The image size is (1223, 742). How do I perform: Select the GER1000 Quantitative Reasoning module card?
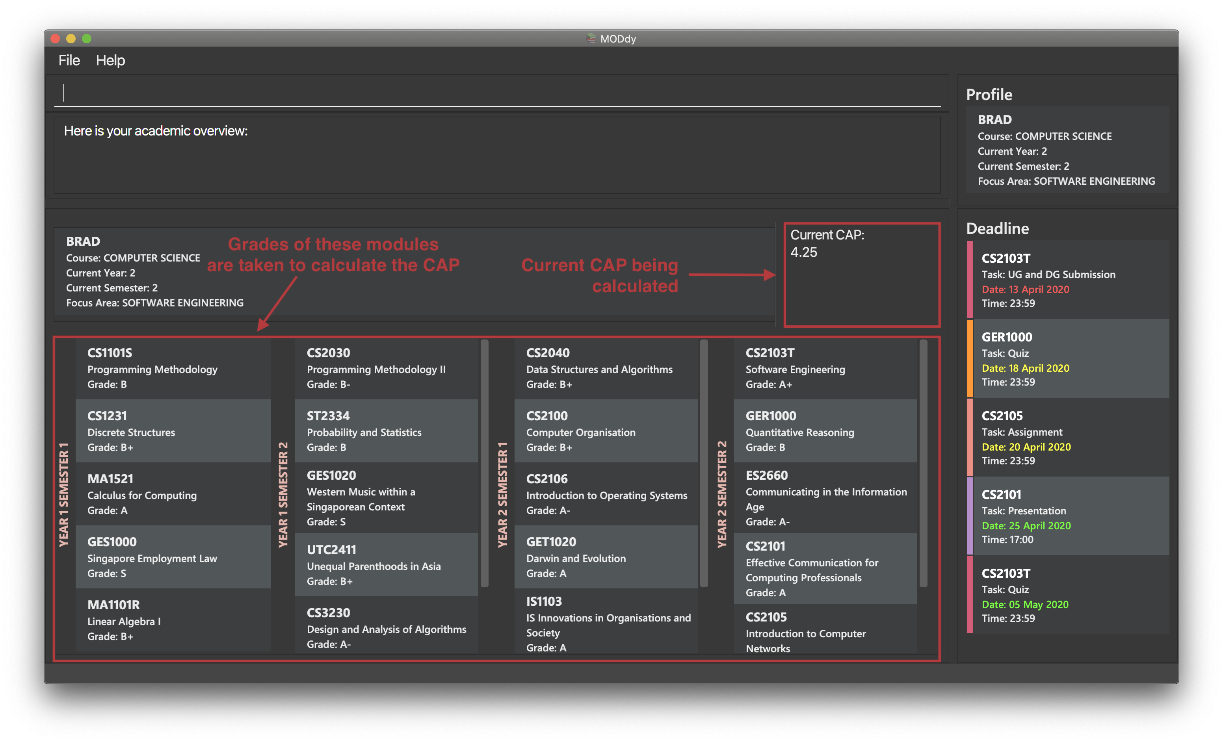click(x=825, y=431)
